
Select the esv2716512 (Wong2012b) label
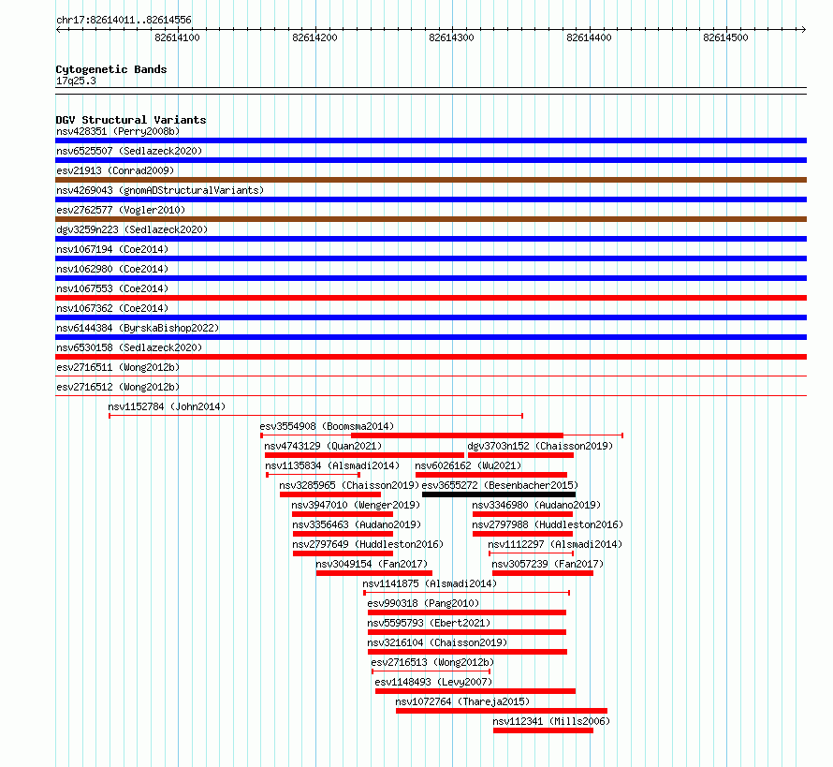click(118, 387)
